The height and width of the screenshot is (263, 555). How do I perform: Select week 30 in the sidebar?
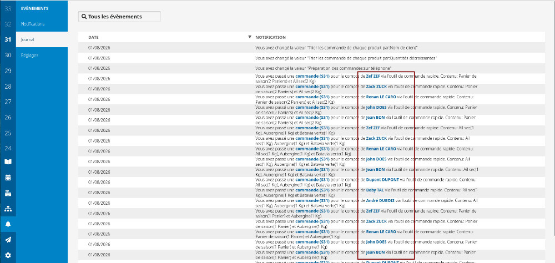click(8, 55)
